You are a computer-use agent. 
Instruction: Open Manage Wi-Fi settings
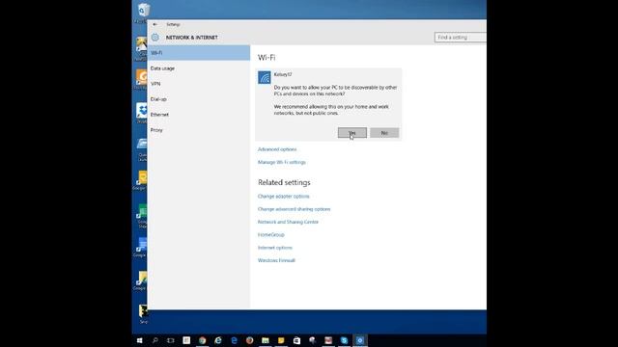tap(282, 162)
